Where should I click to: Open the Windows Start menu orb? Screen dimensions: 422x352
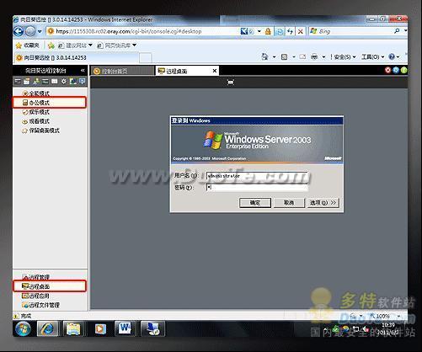tap(23, 329)
